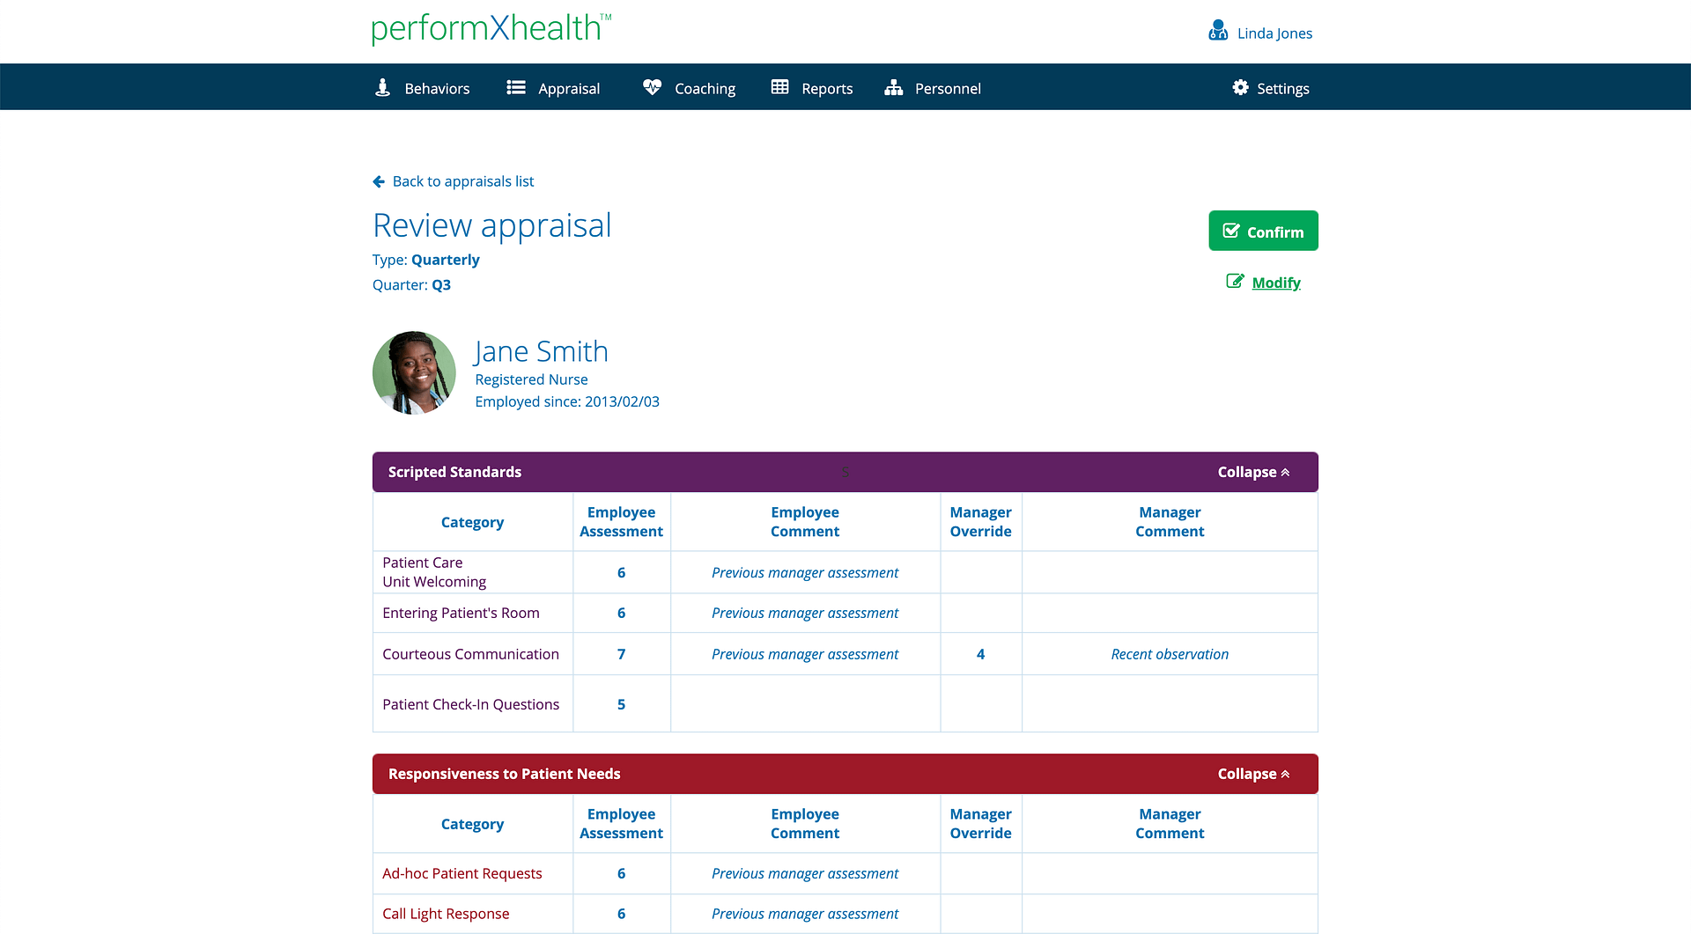Go back to appraisals list
The image size is (1691, 934).
click(454, 181)
